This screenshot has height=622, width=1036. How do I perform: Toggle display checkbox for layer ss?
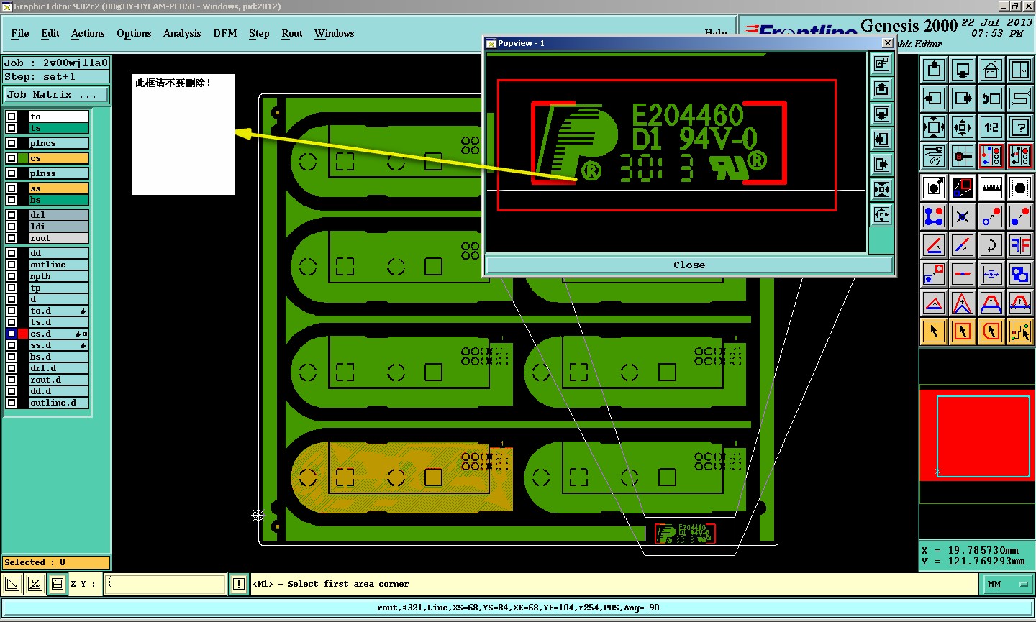[12, 188]
